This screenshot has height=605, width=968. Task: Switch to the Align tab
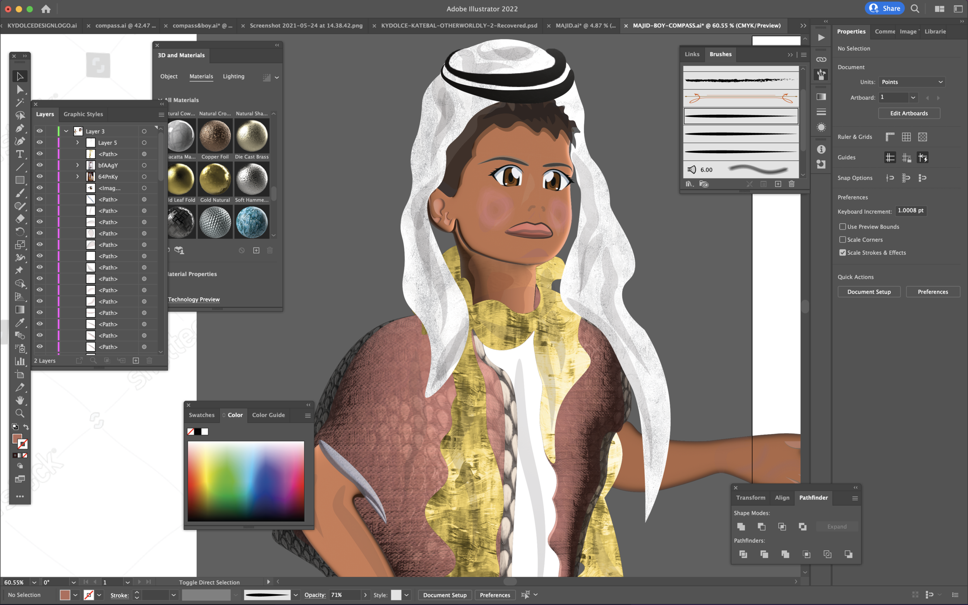click(x=782, y=498)
